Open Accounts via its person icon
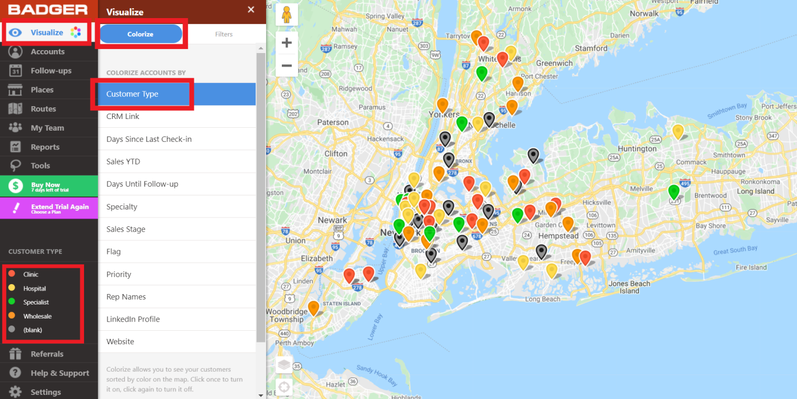Screen dimensions: 797x399 pyautogui.click(x=16, y=52)
